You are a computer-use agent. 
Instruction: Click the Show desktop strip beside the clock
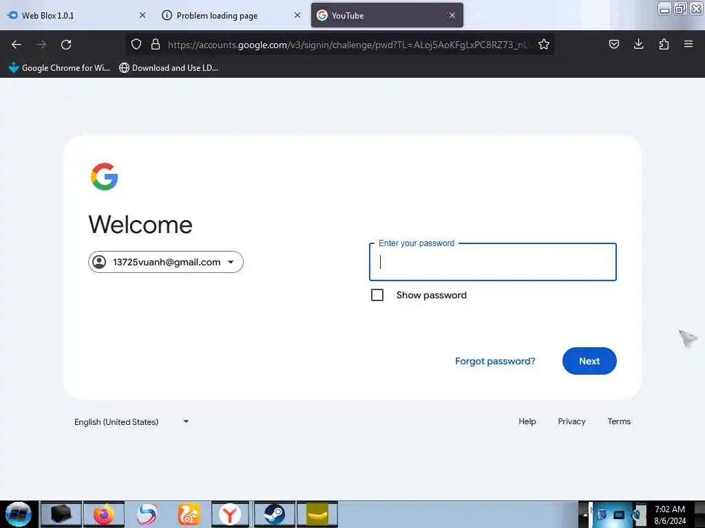(699, 514)
